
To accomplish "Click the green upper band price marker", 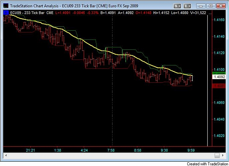I will 219,73.
